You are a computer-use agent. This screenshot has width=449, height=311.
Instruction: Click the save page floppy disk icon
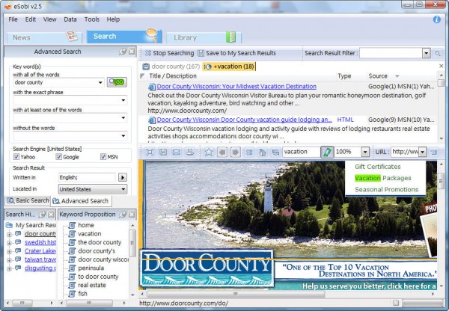coord(163,152)
